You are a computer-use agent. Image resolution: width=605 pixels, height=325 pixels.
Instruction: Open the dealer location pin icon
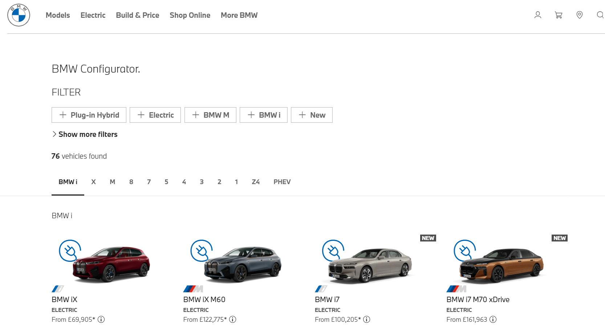(580, 15)
